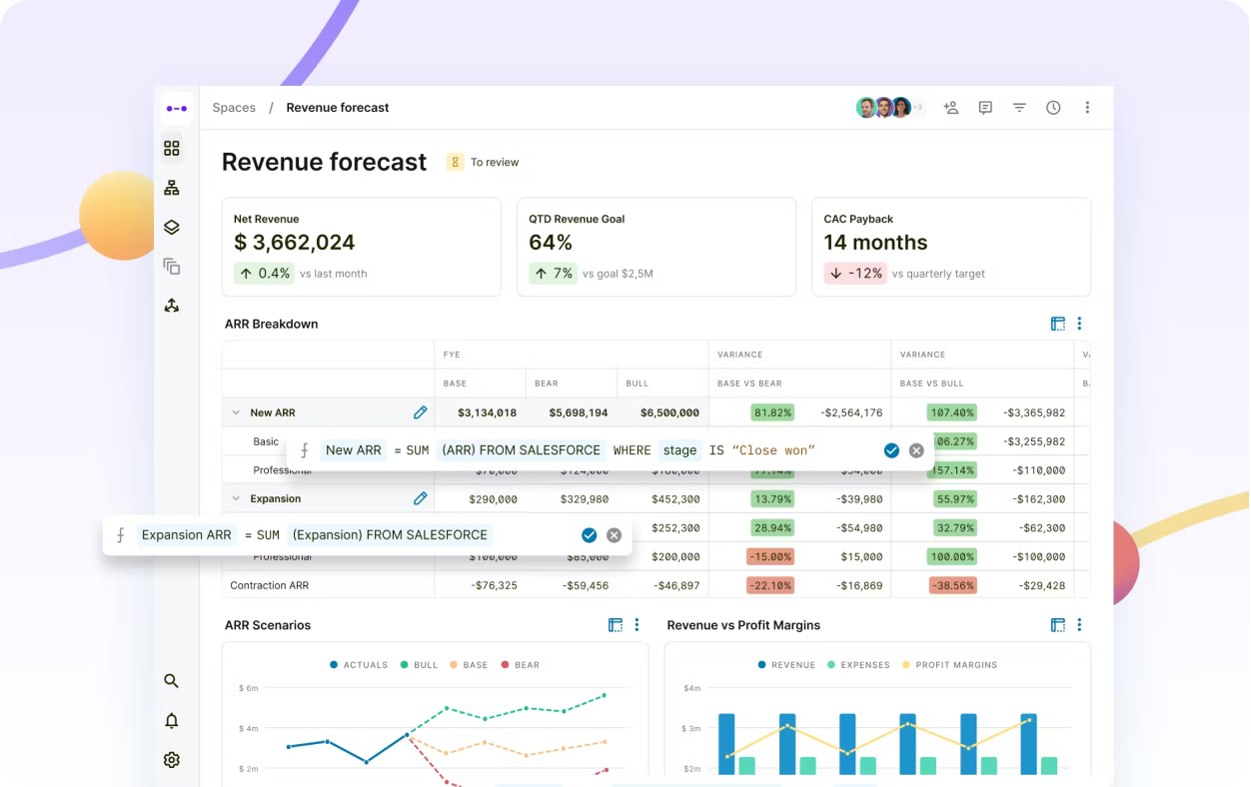The height and width of the screenshot is (787, 1251).
Task: Click the ARR Scenarios table layout icon
Action: tap(616, 625)
